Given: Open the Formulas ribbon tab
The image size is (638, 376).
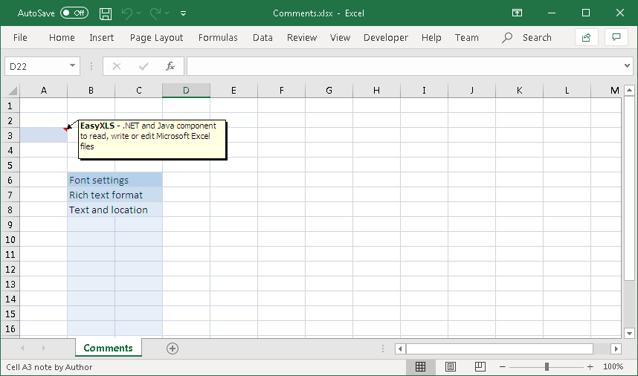Looking at the screenshot, I should tap(218, 37).
